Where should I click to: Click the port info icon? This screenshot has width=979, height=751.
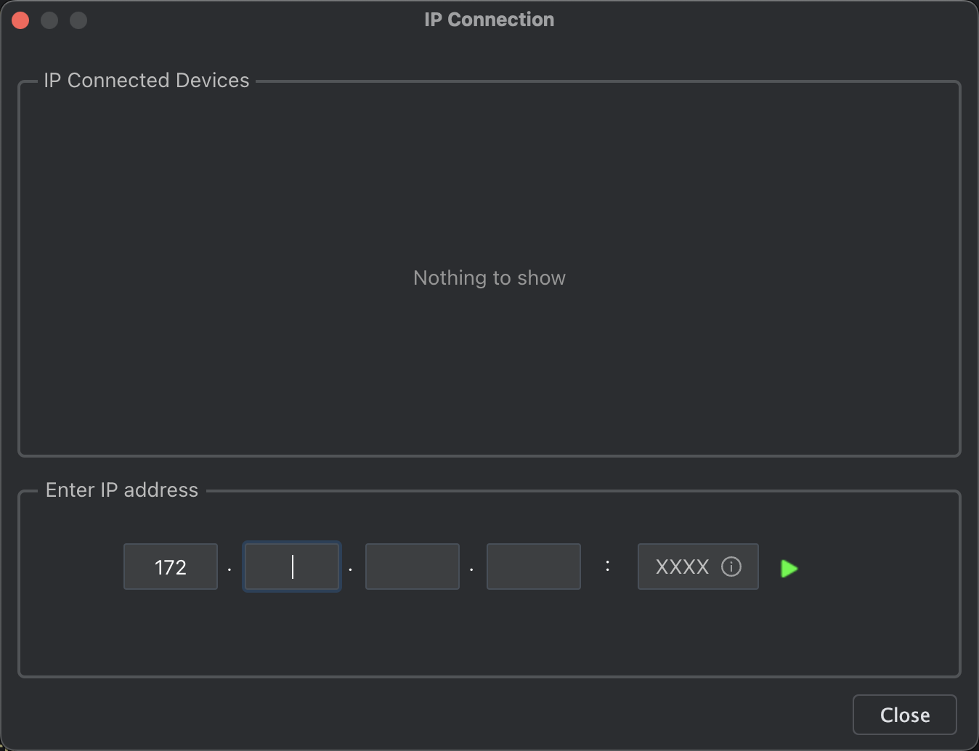[731, 567]
